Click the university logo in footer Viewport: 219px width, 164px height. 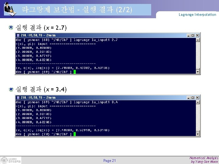coord(11,160)
